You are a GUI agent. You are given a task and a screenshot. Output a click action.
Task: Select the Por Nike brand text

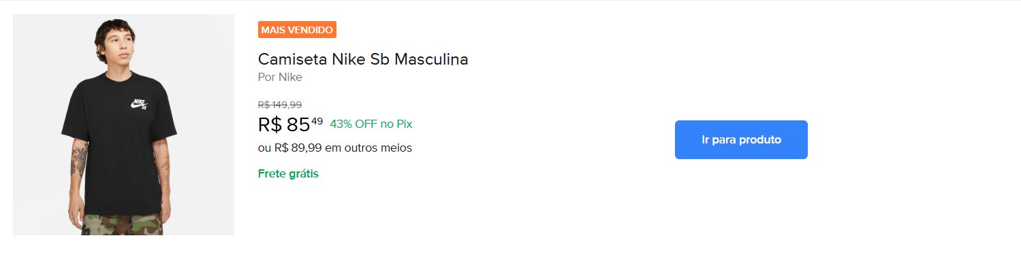[280, 78]
